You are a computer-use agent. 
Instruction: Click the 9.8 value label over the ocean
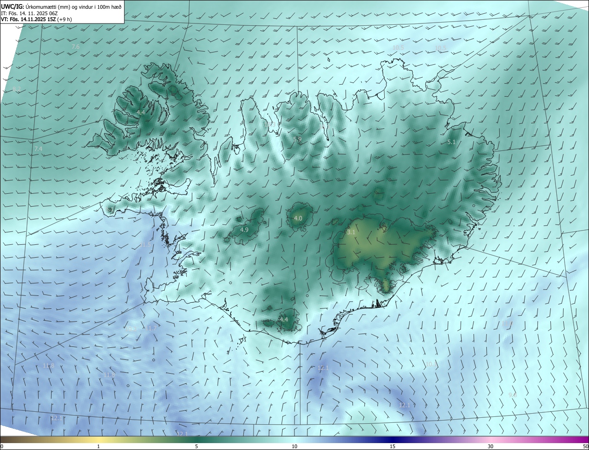pyautogui.click(x=513, y=395)
